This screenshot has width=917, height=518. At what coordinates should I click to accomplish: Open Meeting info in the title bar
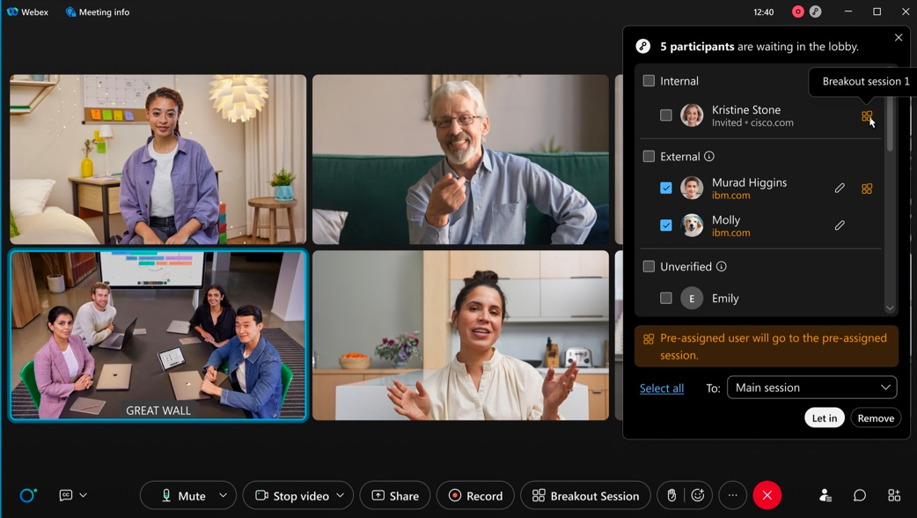[x=98, y=12]
